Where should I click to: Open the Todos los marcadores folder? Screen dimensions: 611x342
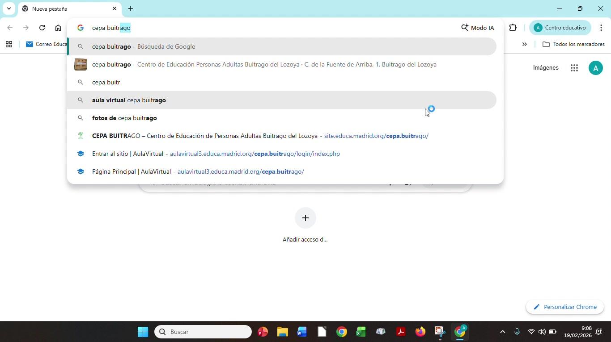573,44
